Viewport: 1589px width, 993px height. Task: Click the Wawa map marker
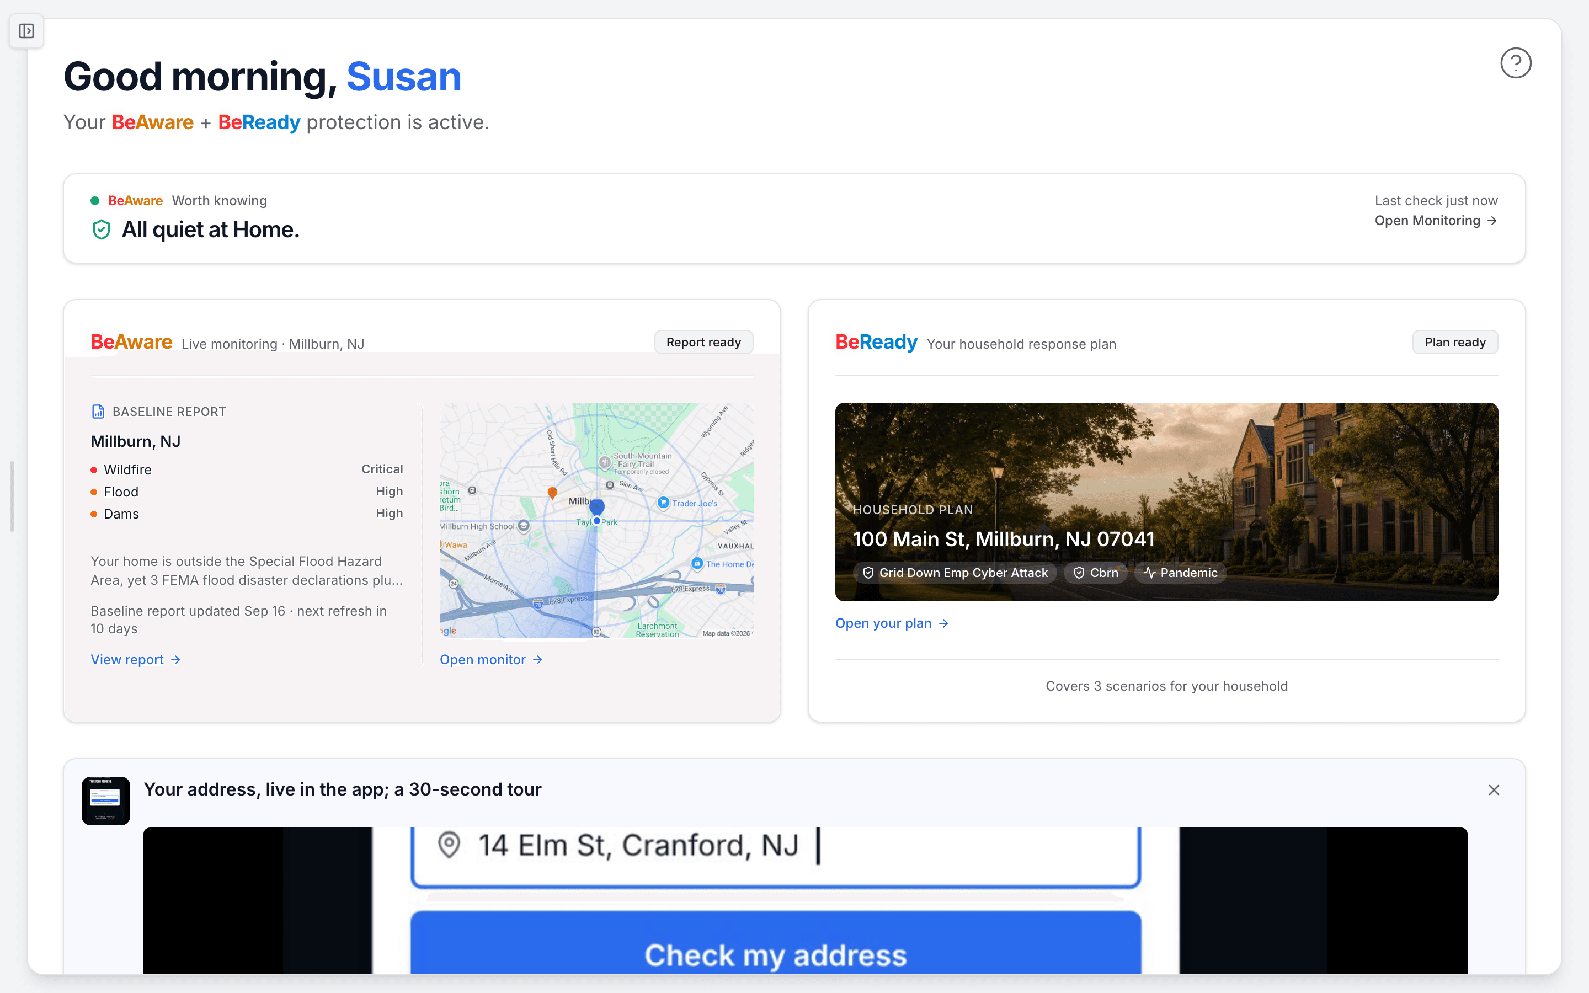[442, 544]
